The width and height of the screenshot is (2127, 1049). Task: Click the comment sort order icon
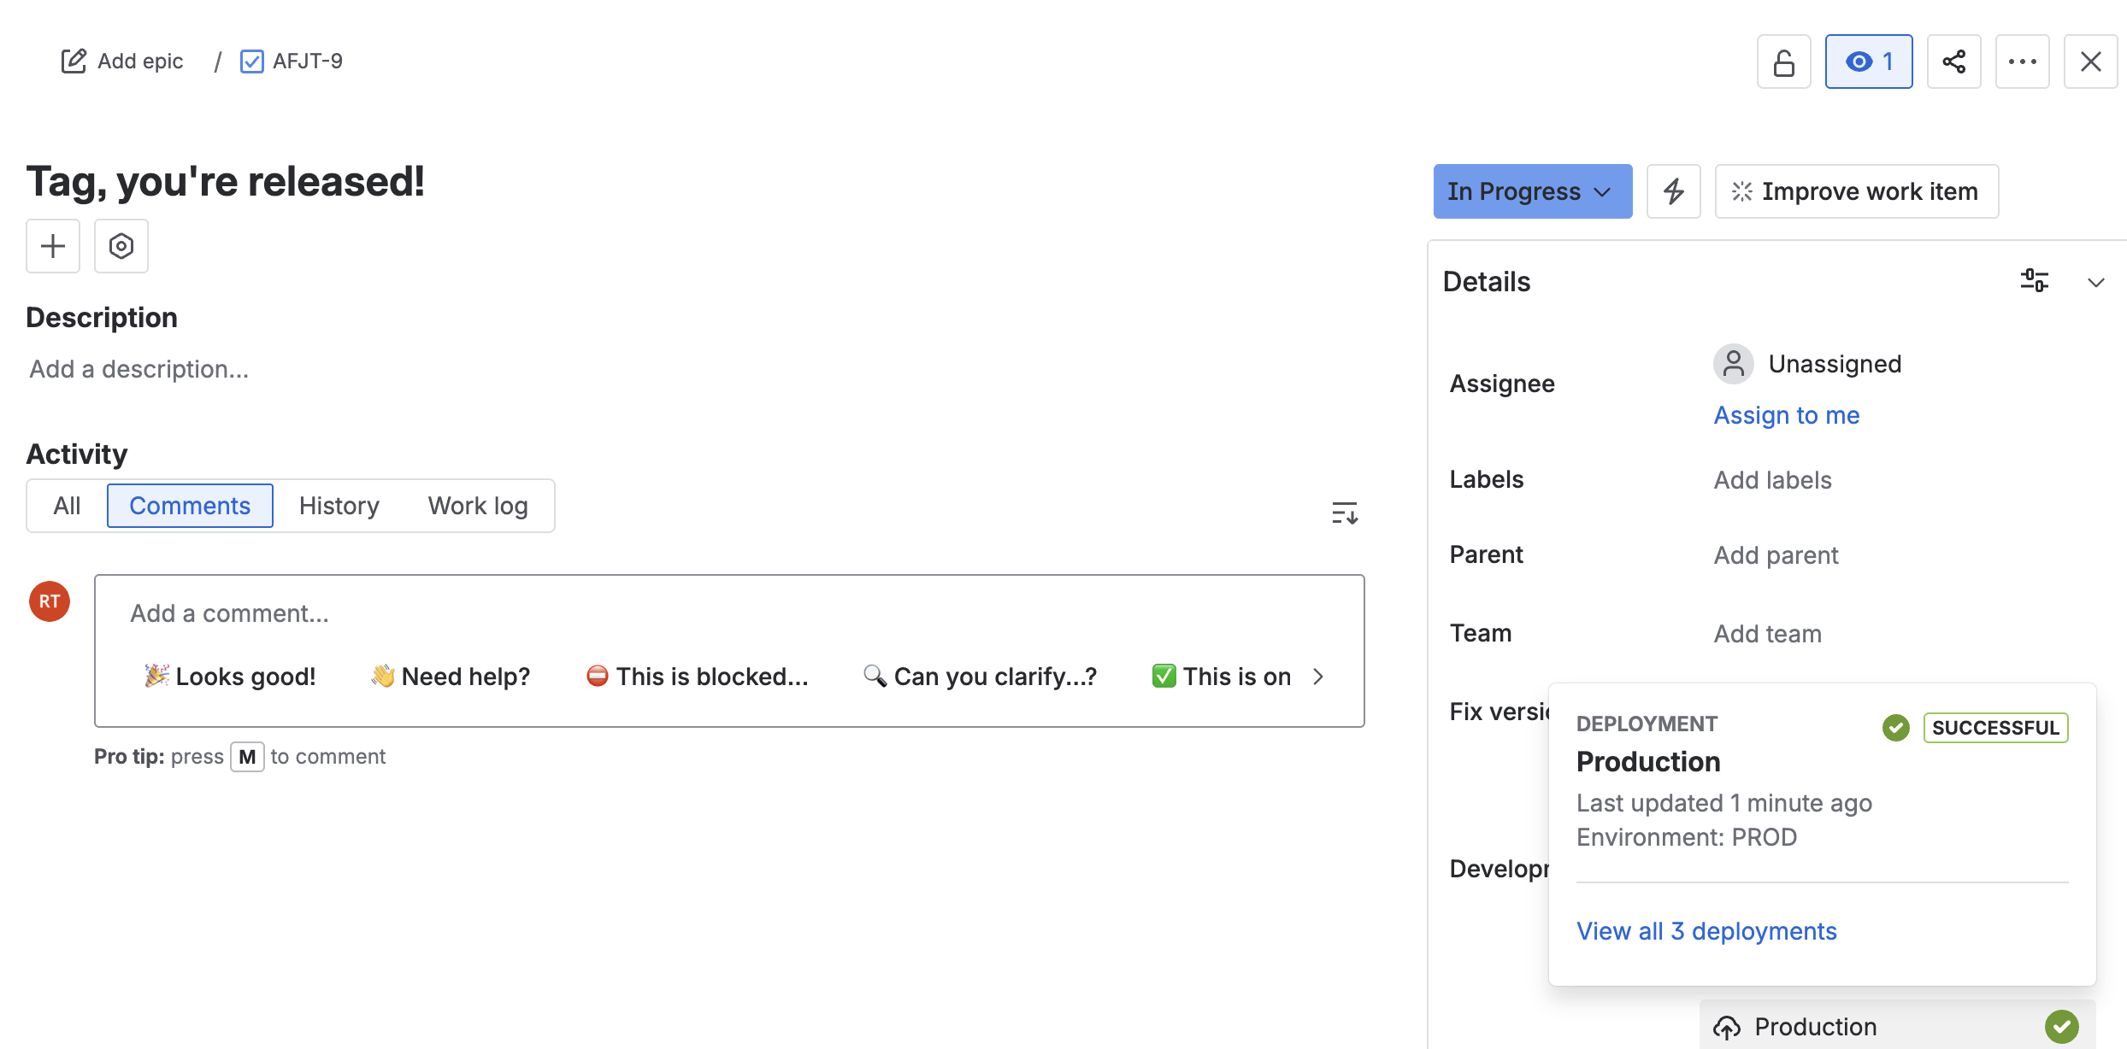pyautogui.click(x=1344, y=513)
